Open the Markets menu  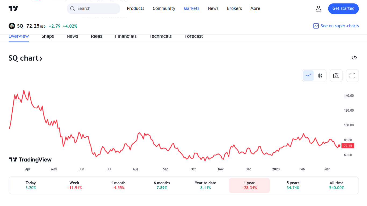192,9
